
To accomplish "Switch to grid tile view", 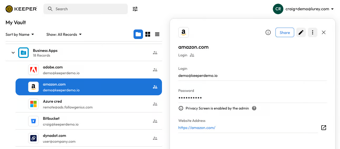I will click(x=148, y=34).
